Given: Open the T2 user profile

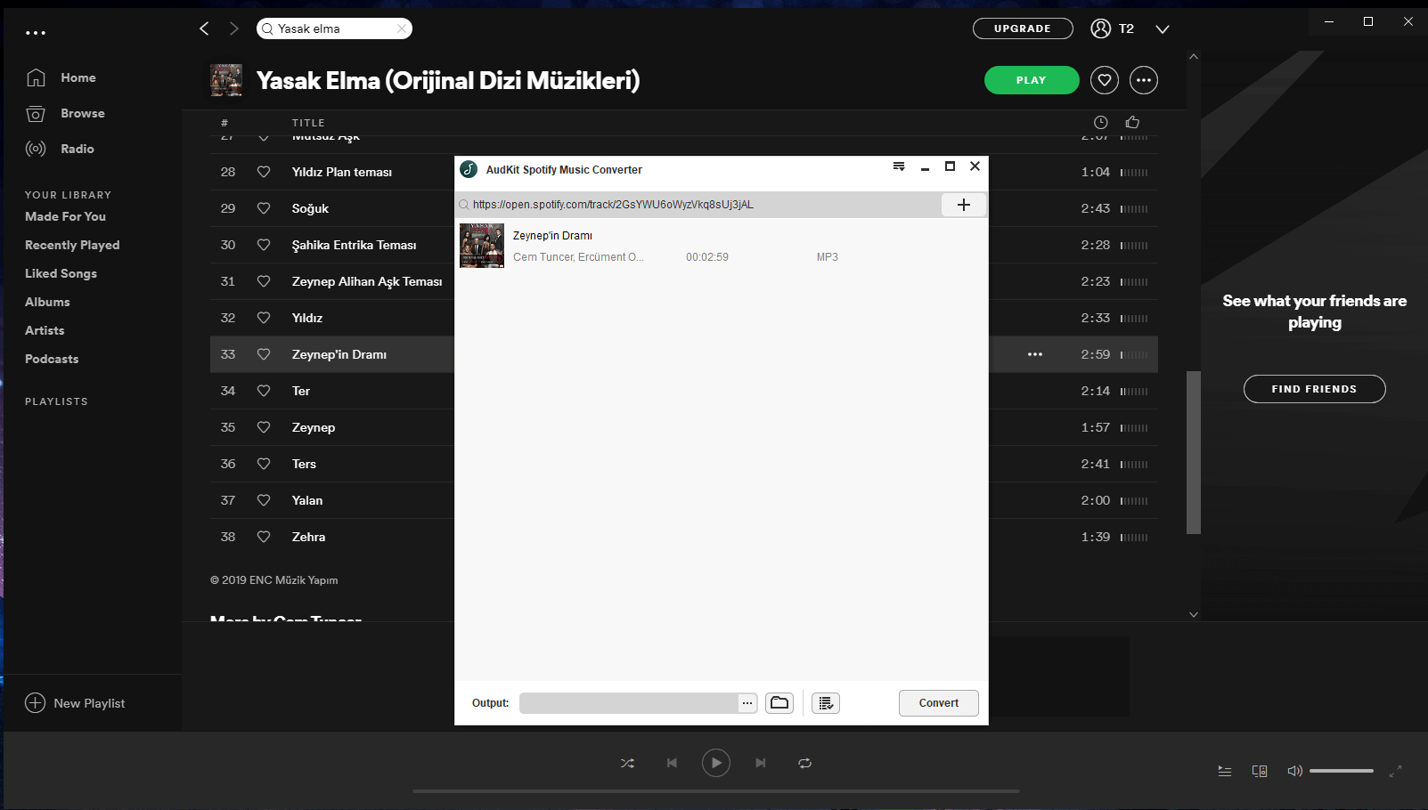Looking at the screenshot, I should [1113, 28].
